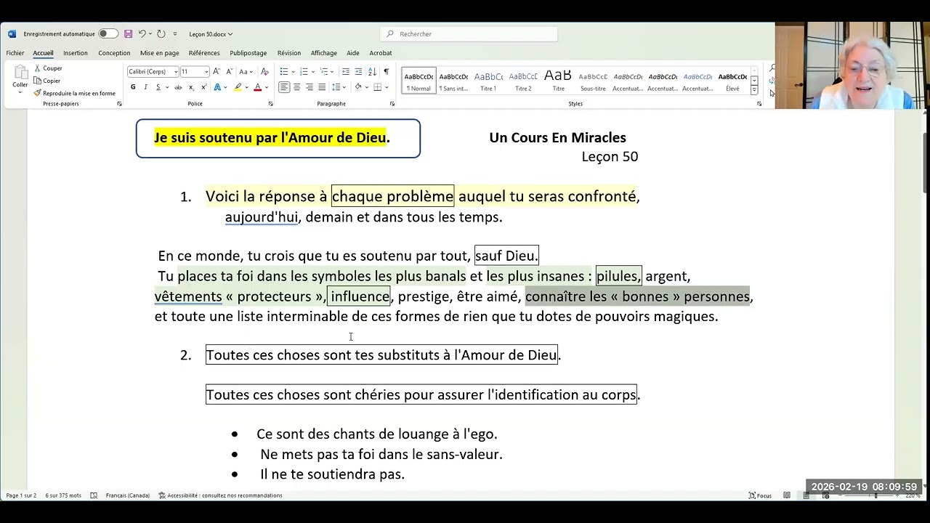
Task: Select align right
Action: pyautogui.click(x=310, y=87)
